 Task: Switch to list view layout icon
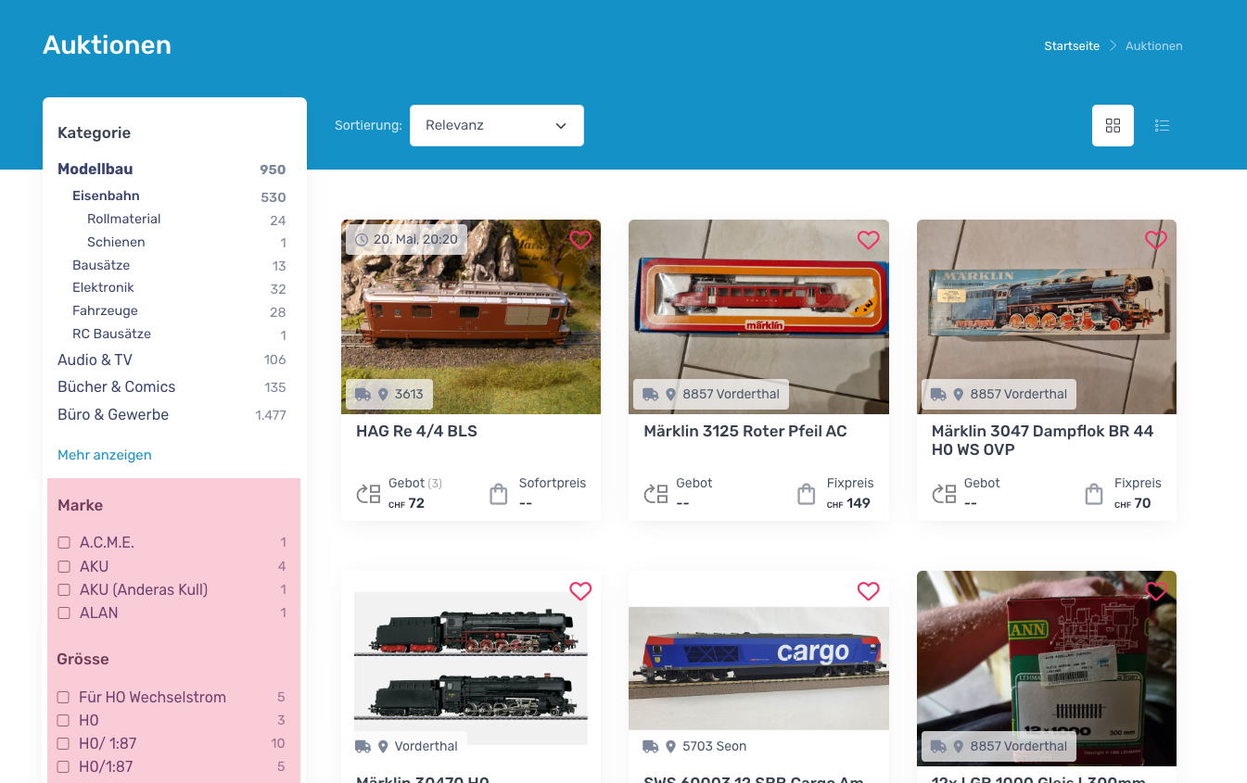(1162, 126)
